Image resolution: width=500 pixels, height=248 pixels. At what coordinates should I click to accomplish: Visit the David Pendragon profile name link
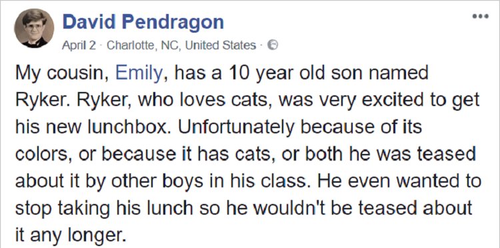[x=143, y=22]
